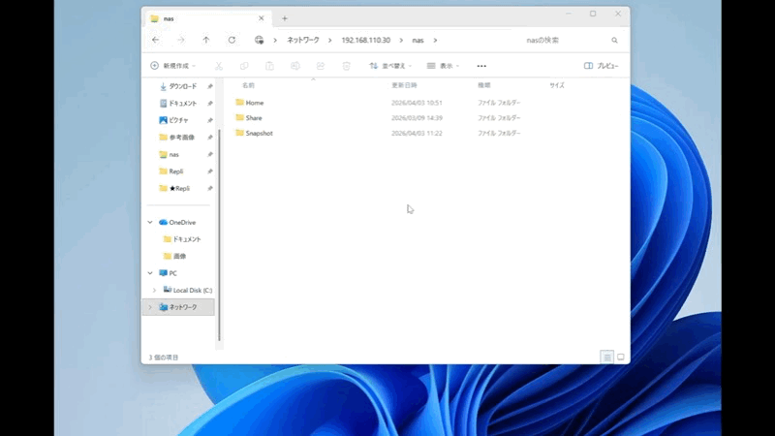
Task: Click the Share icon in toolbar
Action: click(321, 66)
